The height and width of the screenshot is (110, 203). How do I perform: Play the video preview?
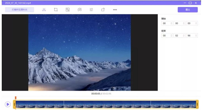8,104
